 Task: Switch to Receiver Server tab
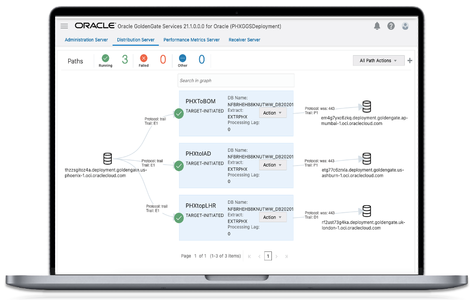pyautogui.click(x=244, y=40)
